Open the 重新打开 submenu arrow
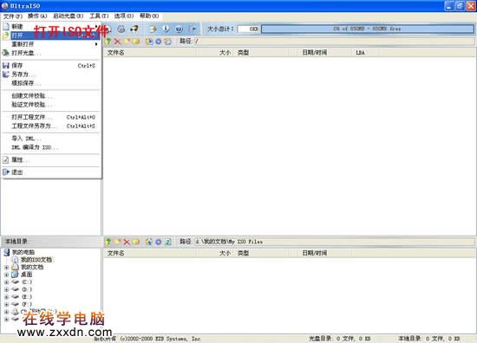Image resolution: width=477 pixels, height=343 pixels. click(x=96, y=44)
